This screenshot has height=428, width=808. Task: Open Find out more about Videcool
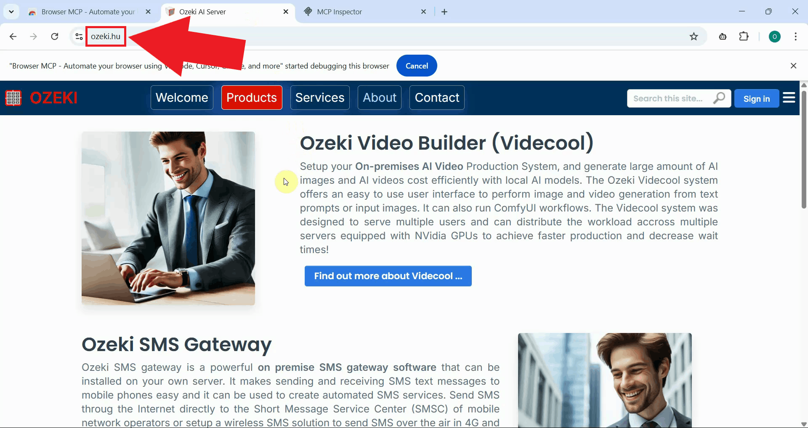(x=388, y=276)
